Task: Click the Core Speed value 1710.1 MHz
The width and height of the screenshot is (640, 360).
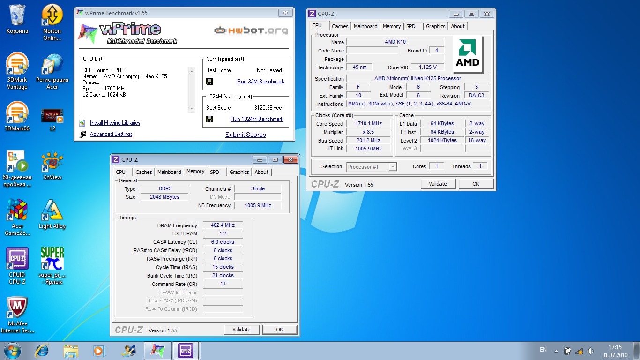Action: [368, 124]
